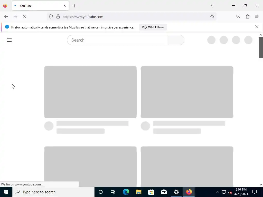Screen dimensions: 263x197
Task: Show hidden system tray icons
Action: click(217, 192)
